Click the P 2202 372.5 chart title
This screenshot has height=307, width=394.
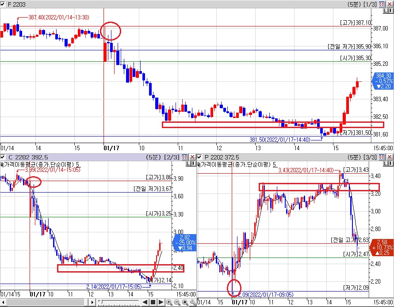click(222, 157)
